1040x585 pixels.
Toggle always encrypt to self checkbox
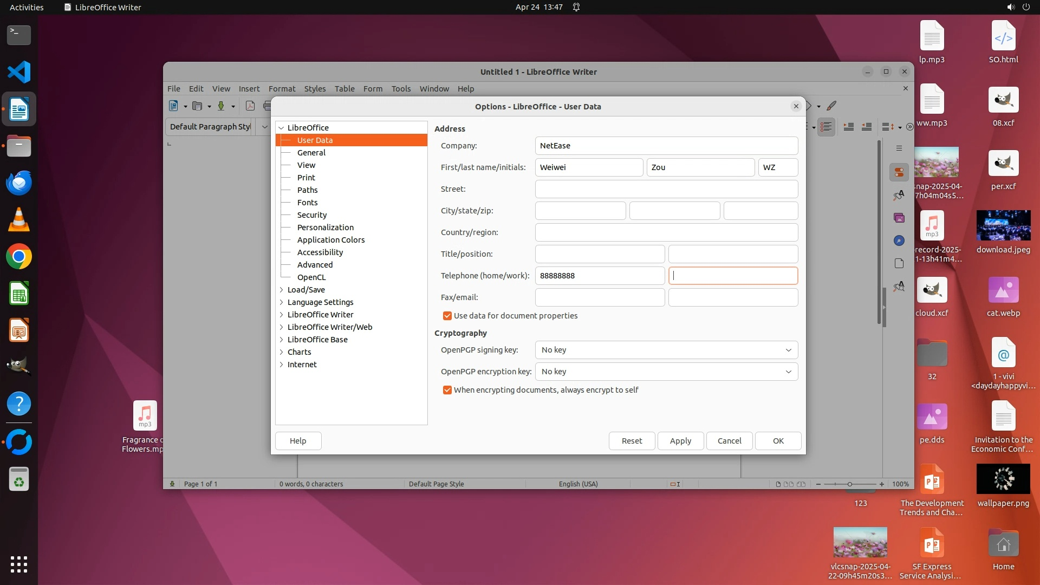click(447, 390)
